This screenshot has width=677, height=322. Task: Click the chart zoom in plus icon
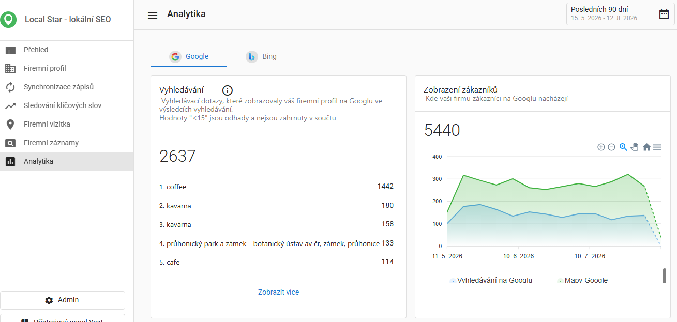click(601, 147)
